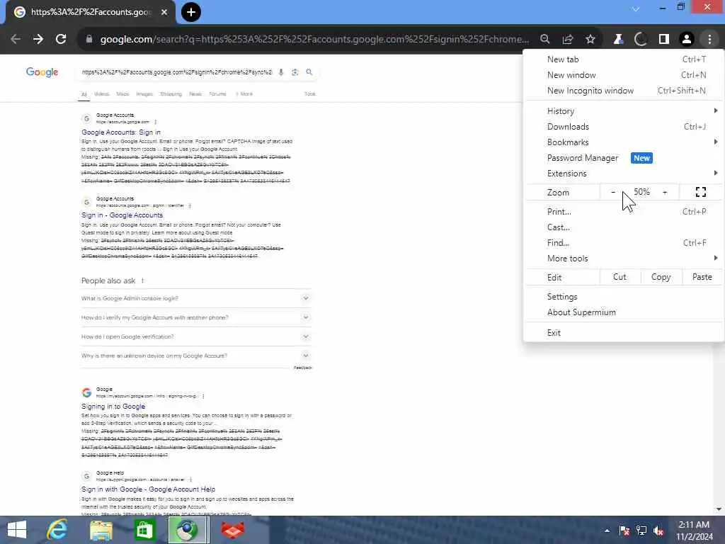Choose Exit from the menu

tap(623, 333)
